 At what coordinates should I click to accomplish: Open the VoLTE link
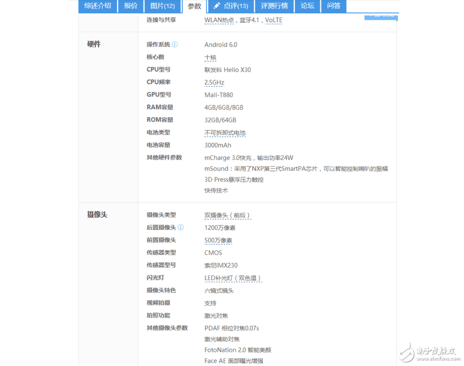pos(274,20)
